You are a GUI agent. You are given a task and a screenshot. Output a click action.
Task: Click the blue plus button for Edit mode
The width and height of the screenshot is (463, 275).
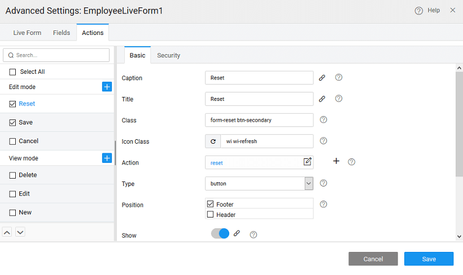coord(107,87)
